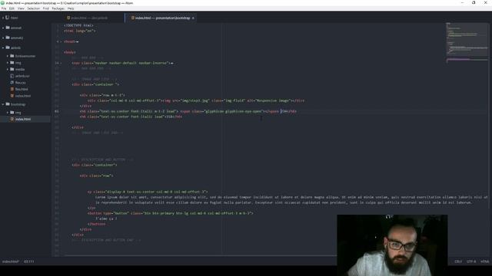
Task: Click the img folder icon under bootstrap
Action: point(12,112)
